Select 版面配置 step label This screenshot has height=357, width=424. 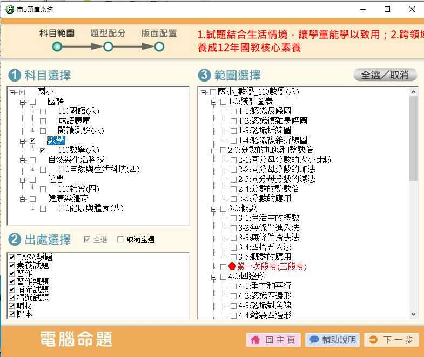159,33
